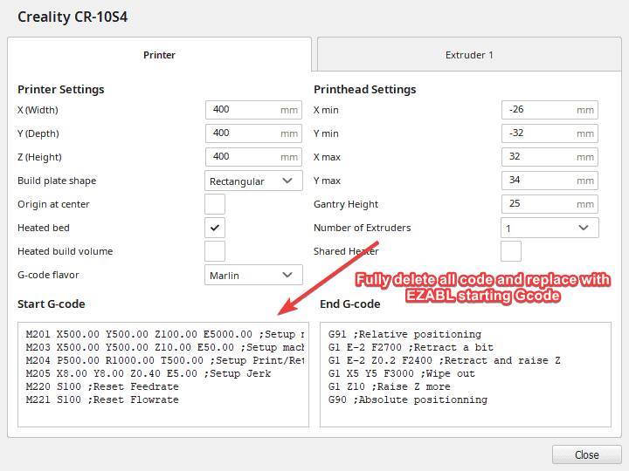Image resolution: width=629 pixels, height=471 pixels.
Task: Click the M201 line in Start G-code
Action: (x=165, y=334)
